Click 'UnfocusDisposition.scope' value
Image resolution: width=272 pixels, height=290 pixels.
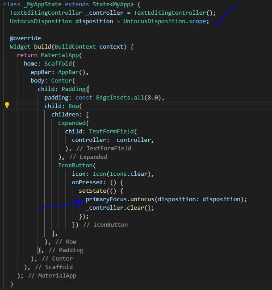164,21
